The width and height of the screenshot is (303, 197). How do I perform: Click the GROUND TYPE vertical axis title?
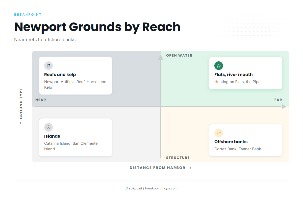tap(21, 104)
